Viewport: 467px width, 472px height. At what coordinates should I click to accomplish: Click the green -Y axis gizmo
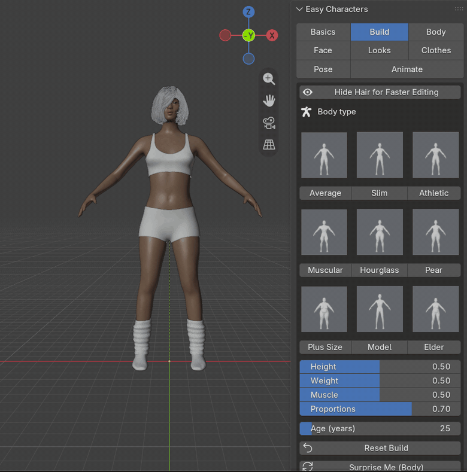click(248, 35)
